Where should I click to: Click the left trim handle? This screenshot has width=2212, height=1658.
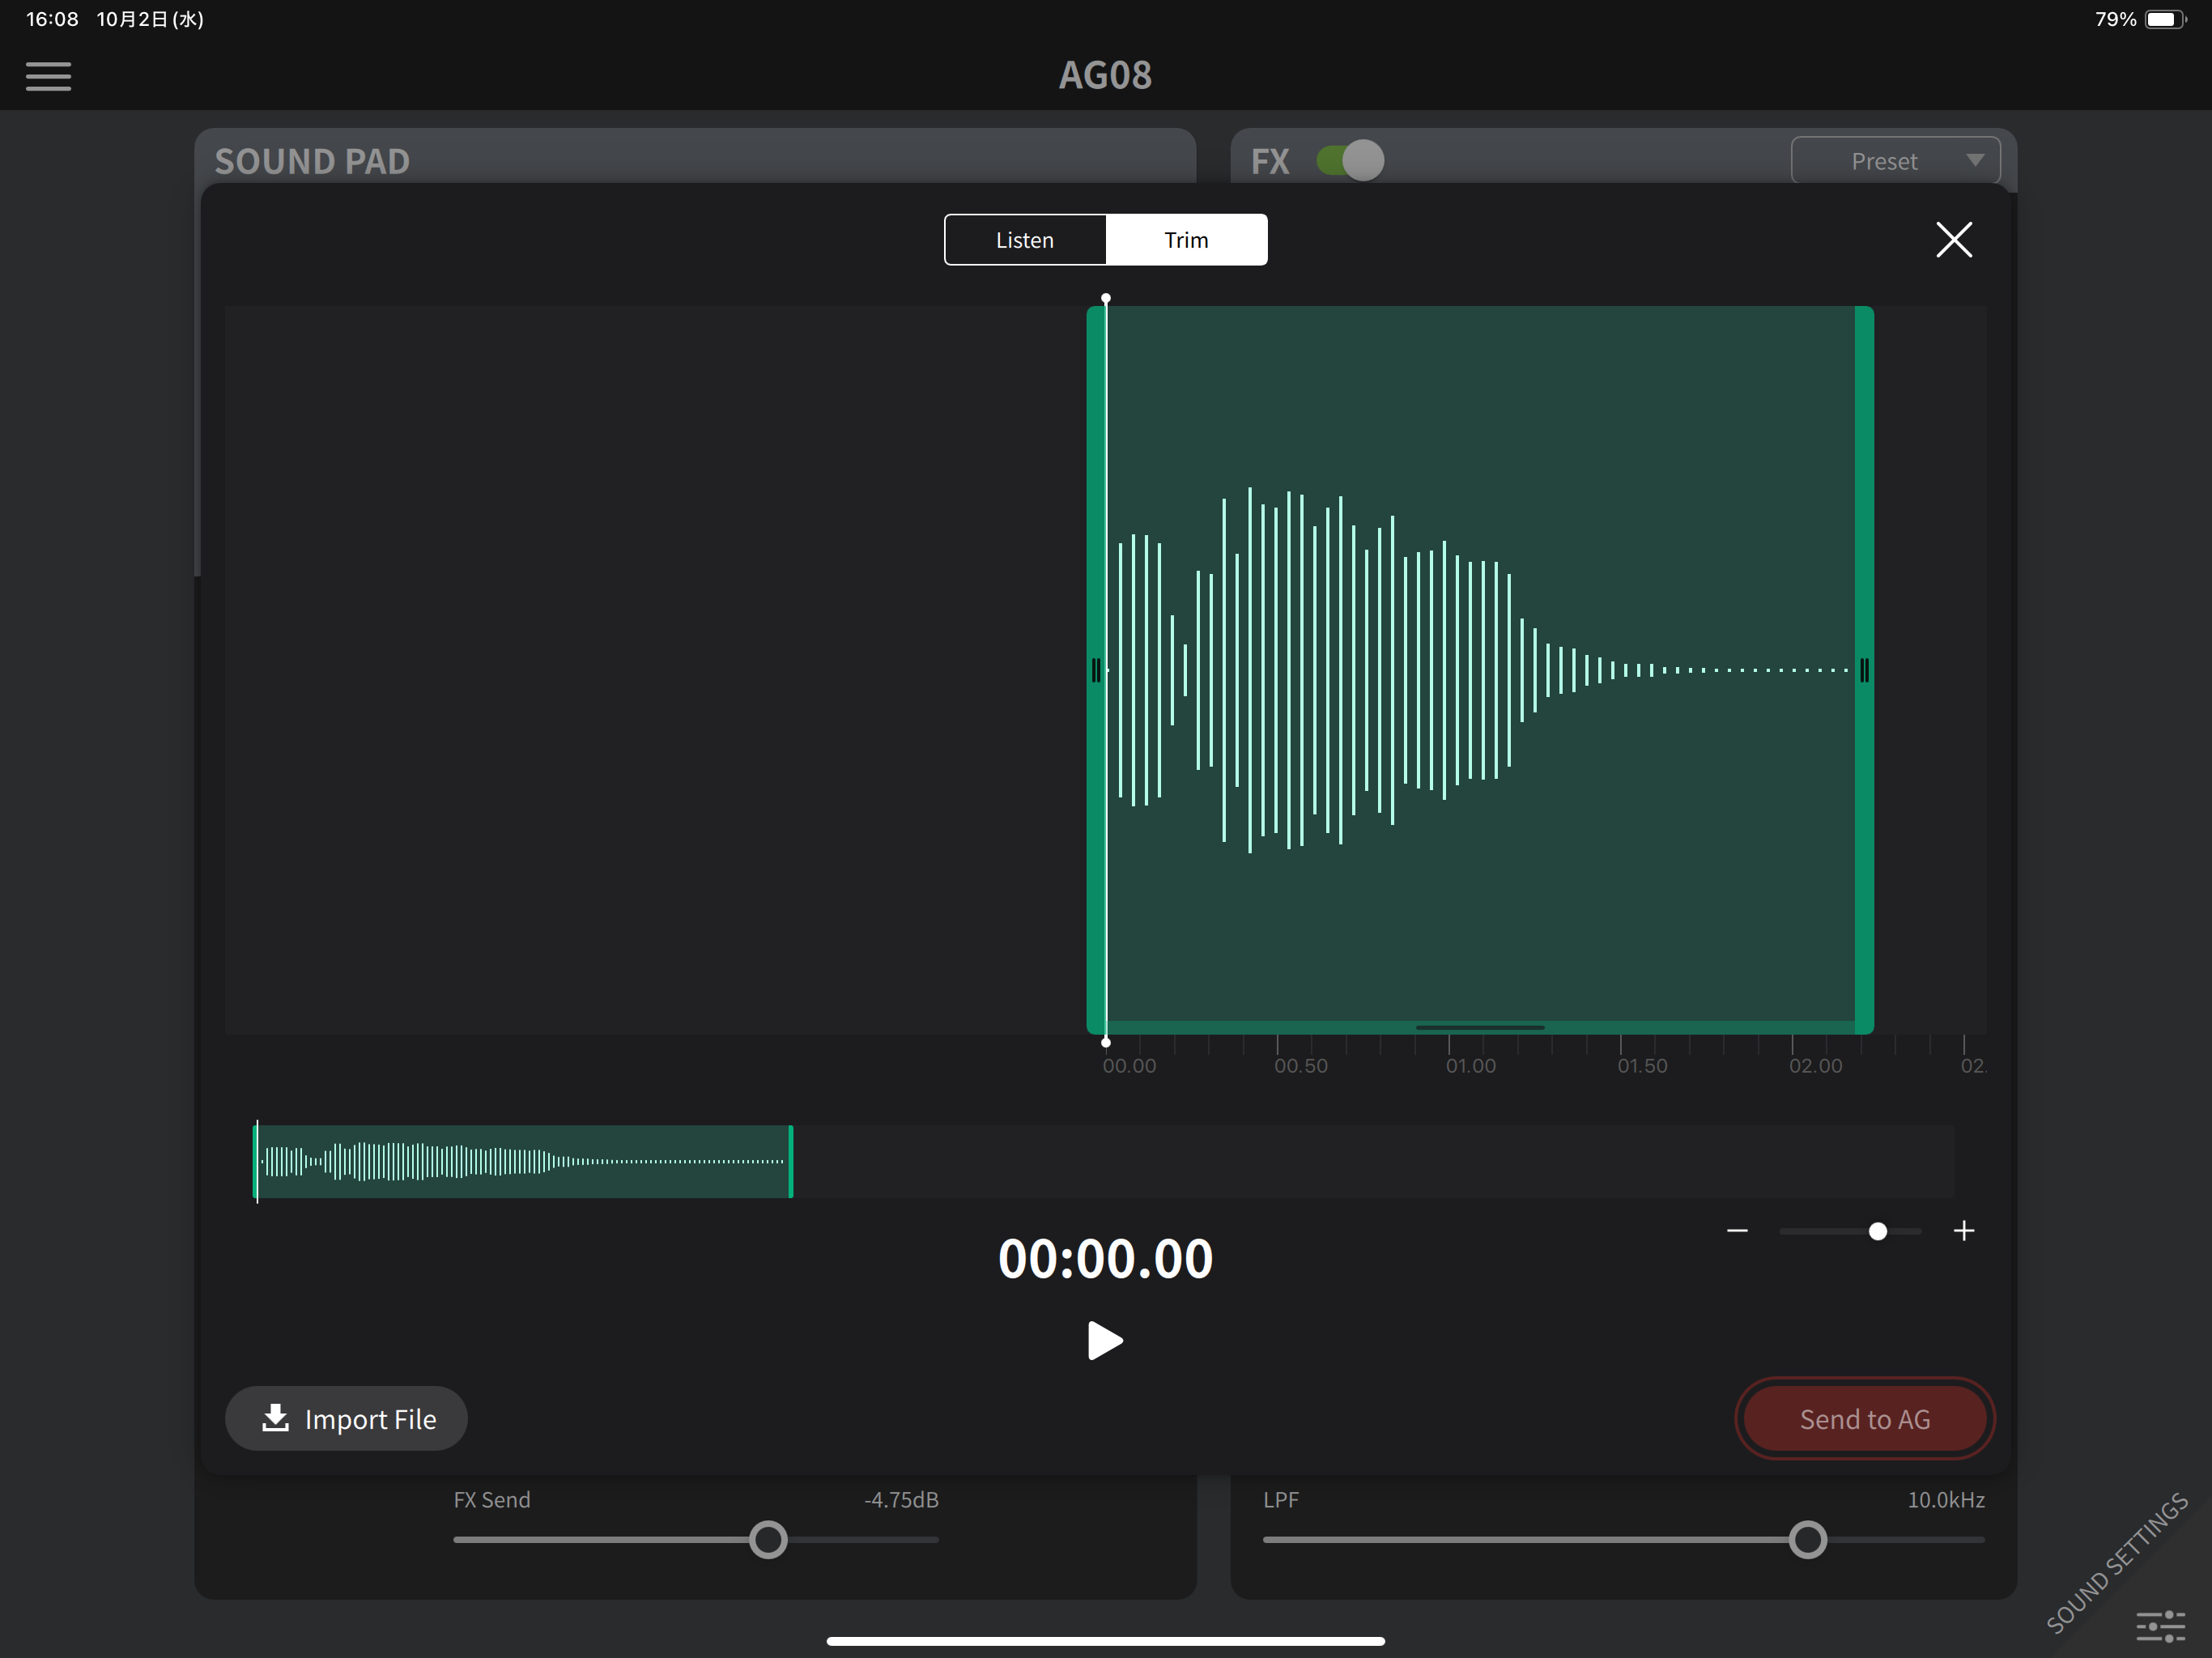click(1096, 670)
